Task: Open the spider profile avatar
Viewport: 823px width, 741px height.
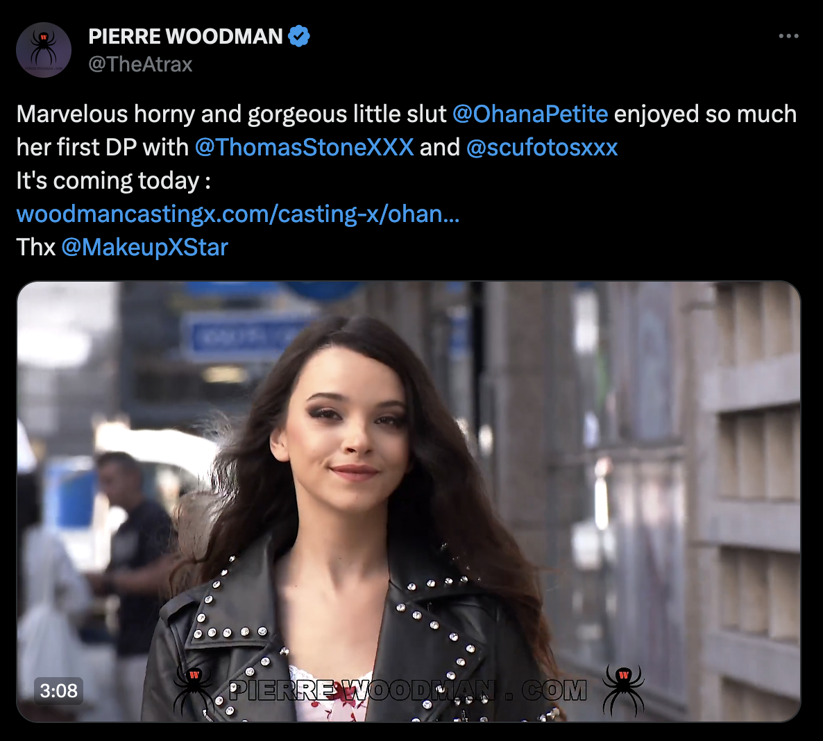Action: click(44, 50)
